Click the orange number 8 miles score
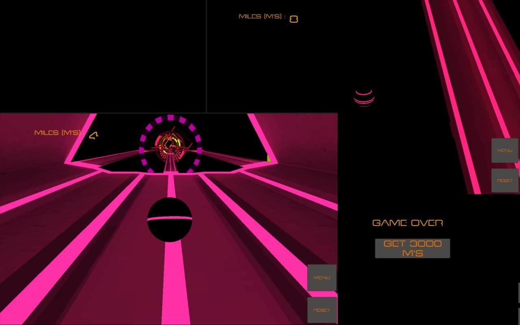520x325 pixels. [294, 19]
